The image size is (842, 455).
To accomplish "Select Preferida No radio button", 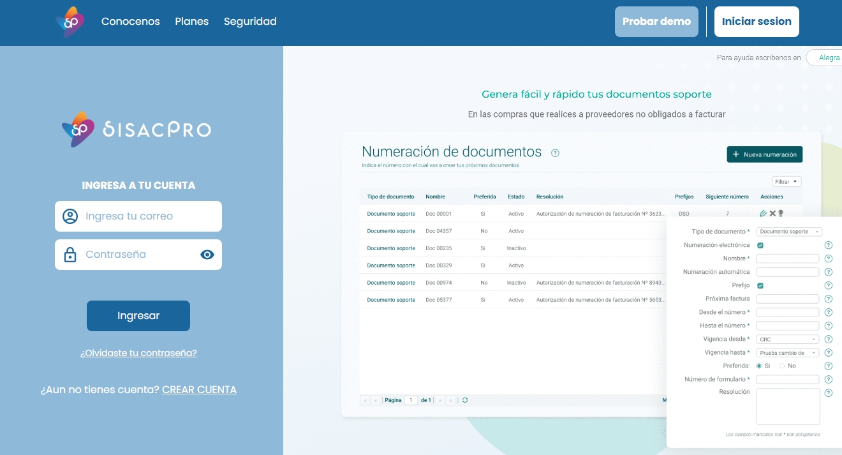I will 782,366.
